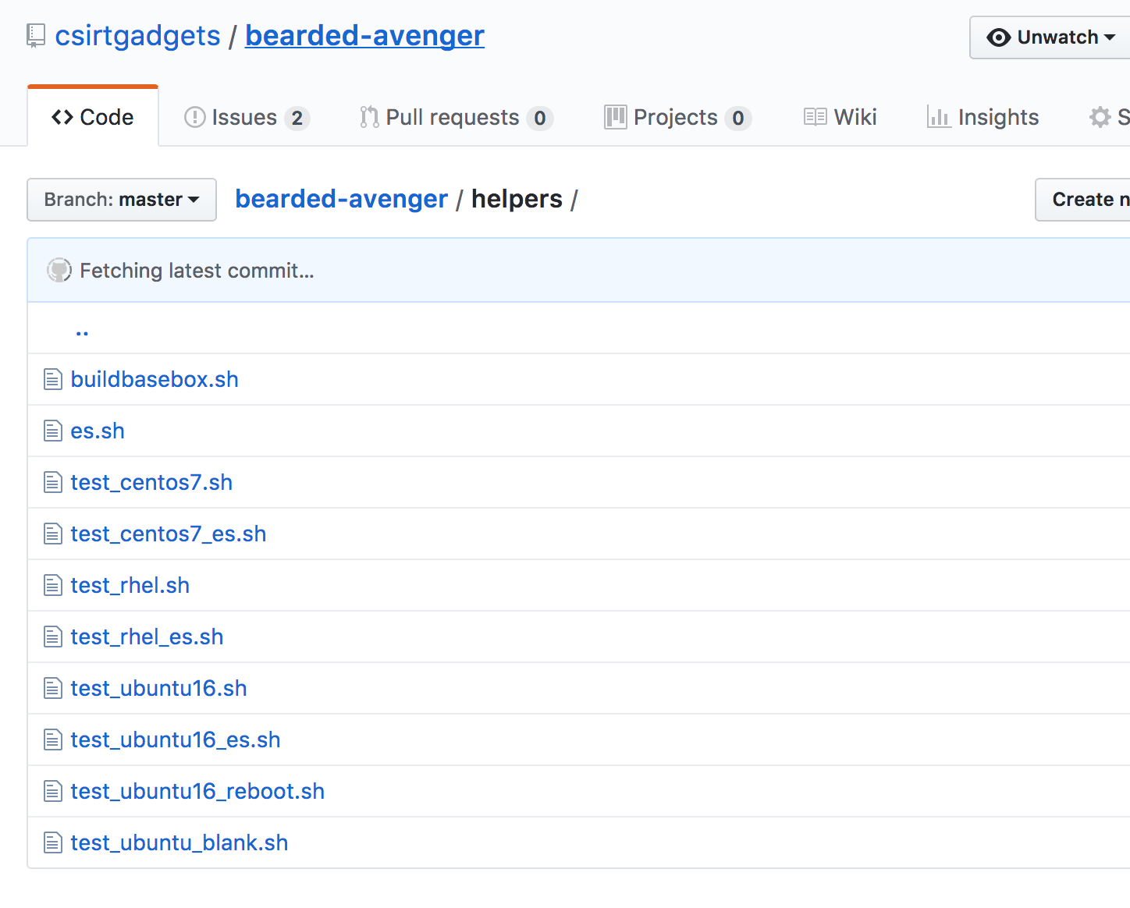The width and height of the screenshot is (1130, 908).
Task: Click the file icon beside es.sh
Action: (x=53, y=431)
